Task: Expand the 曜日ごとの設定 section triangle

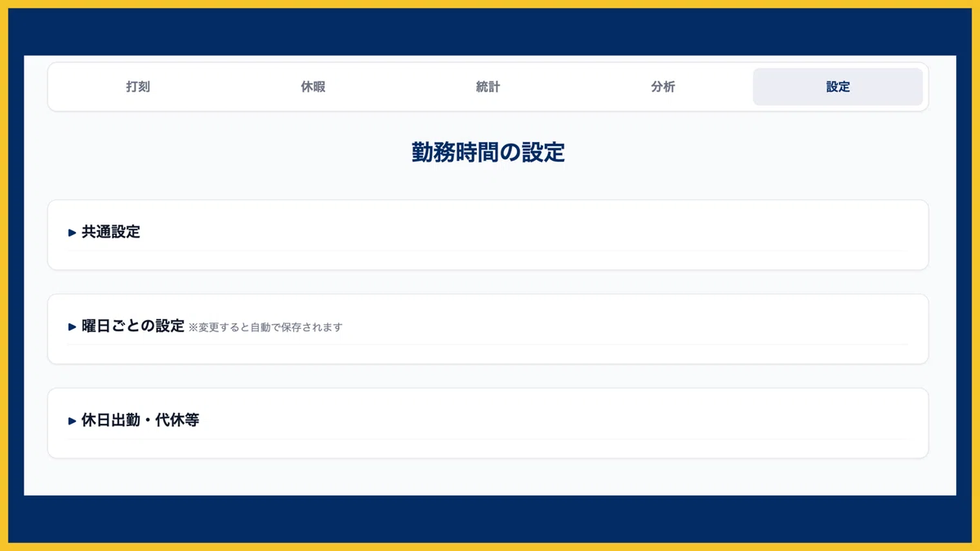Action: 72,327
